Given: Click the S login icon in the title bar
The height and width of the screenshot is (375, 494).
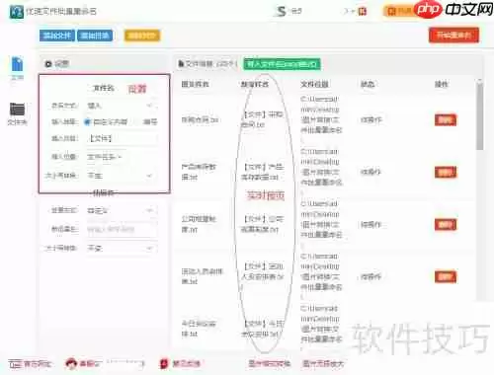Looking at the screenshot, I should point(281,12).
